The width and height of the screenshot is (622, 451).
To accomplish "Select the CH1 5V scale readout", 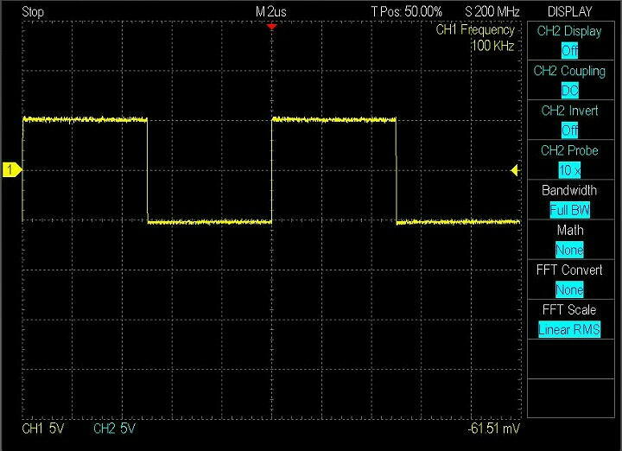I will [x=42, y=429].
